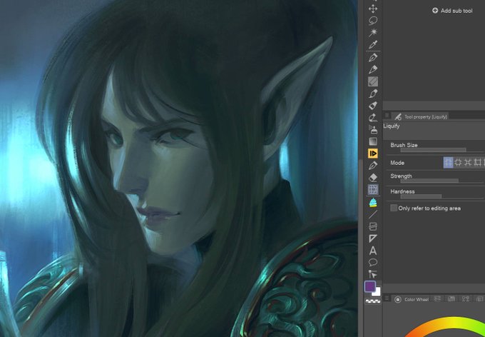
Task: Select the Frame border tool
Action: click(373, 226)
